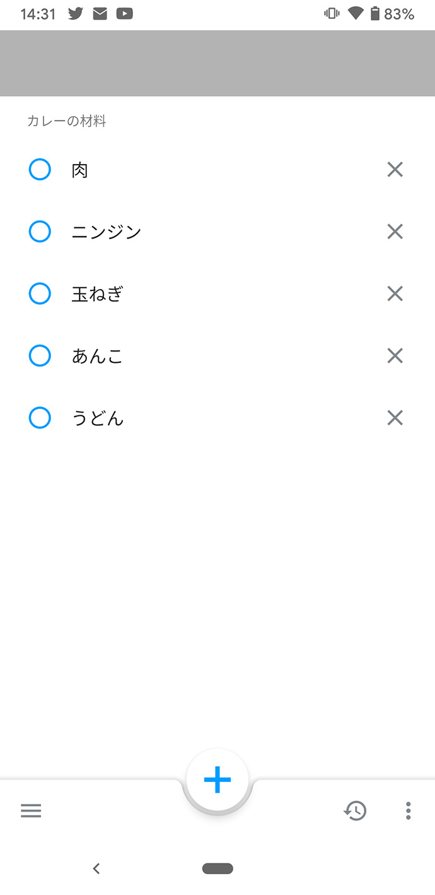The height and width of the screenshot is (895, 435).
Task: Tap the ニンジン item text
Action: click(x=107, y=232)
